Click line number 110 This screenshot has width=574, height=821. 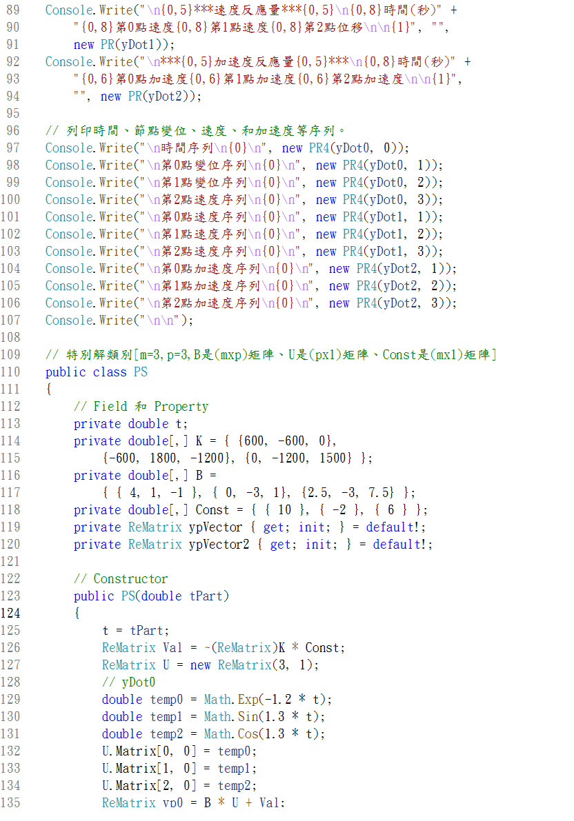[x=10, y=372]
